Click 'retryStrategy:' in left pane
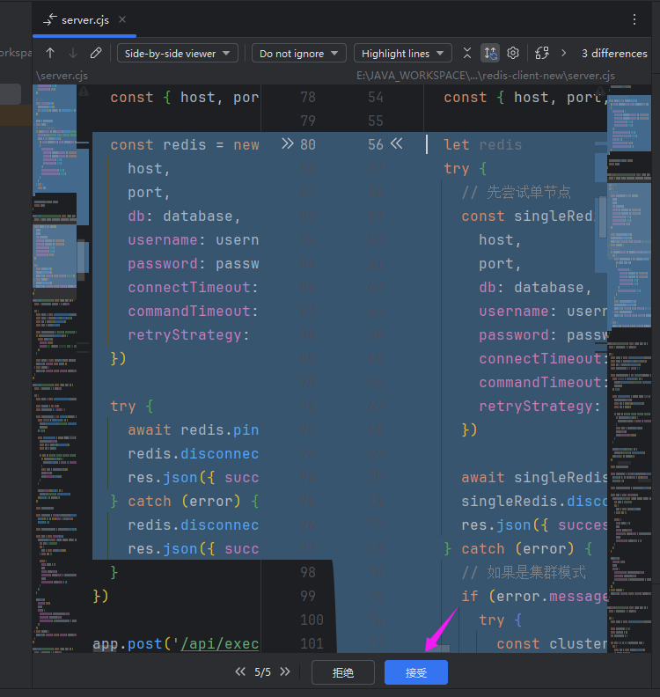660x697 pixels. click(189, 334)
